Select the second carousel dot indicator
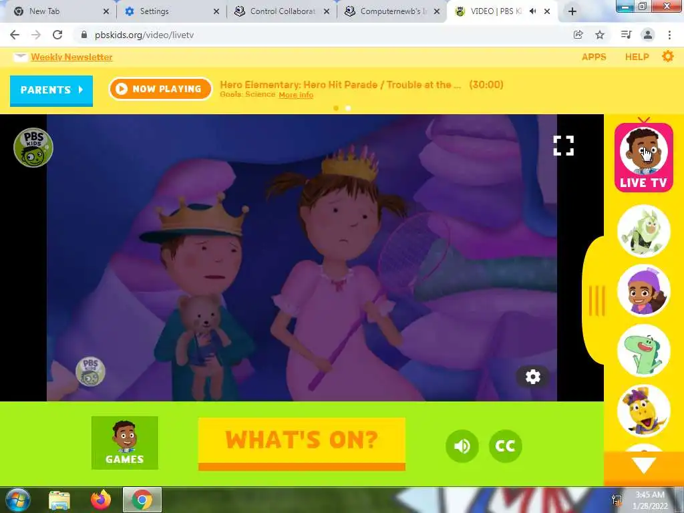Viewport: 684px width, 513px height. click(347, 108)
